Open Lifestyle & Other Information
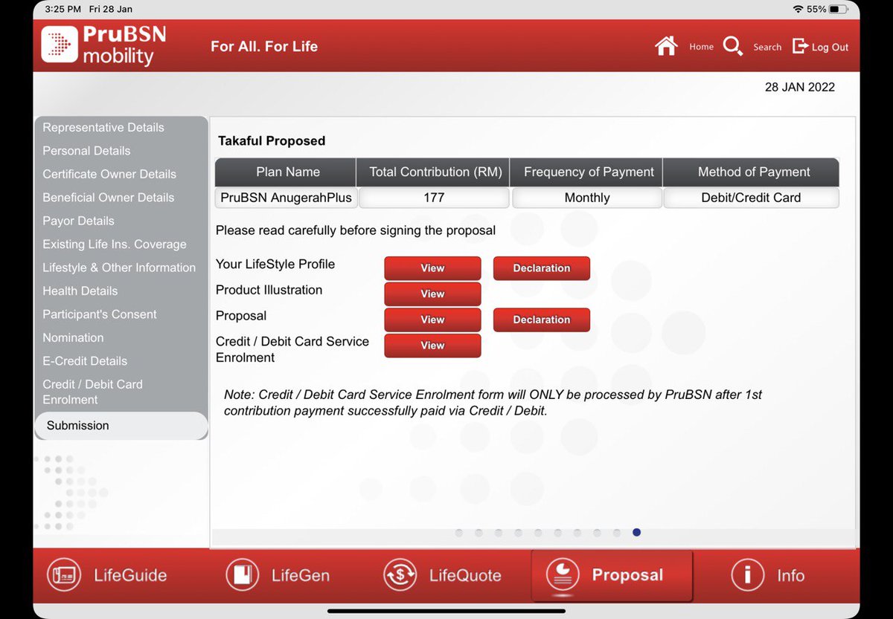This screenshot has width=893, height=619. (119, 268)
